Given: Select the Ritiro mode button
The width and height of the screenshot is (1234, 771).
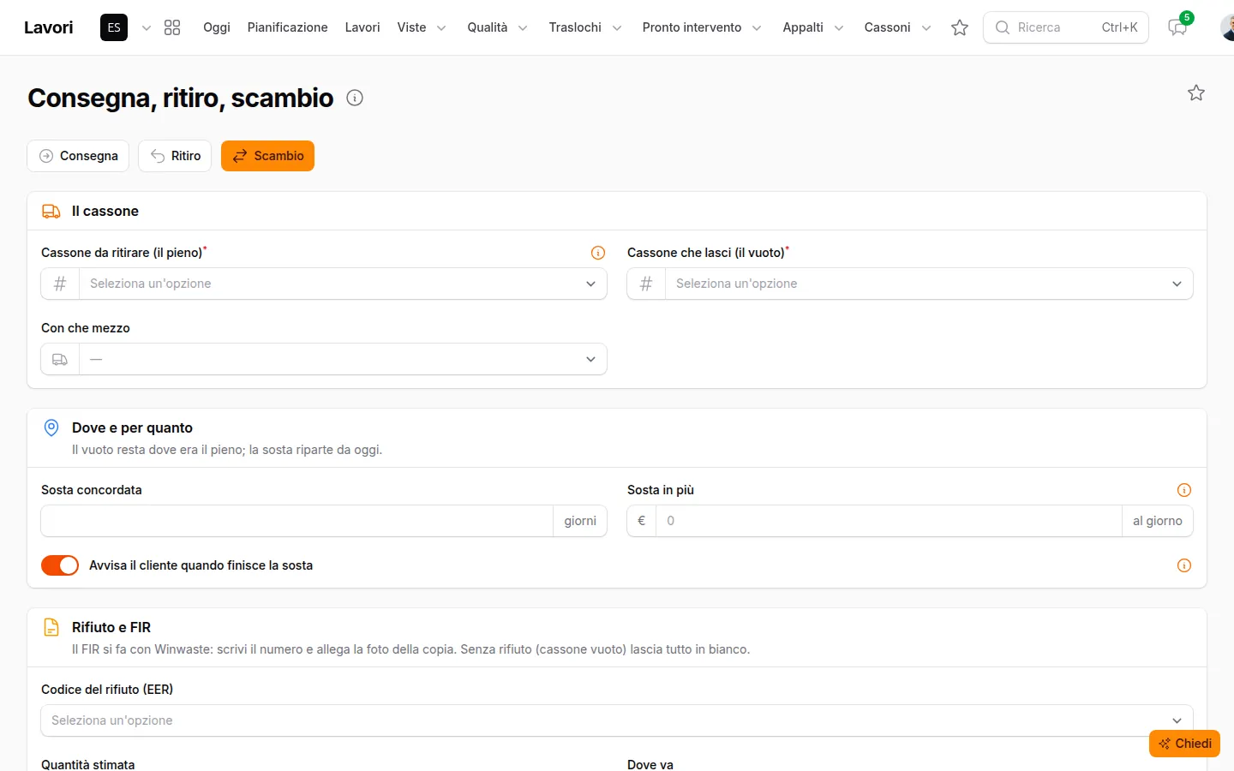Looking at the screenshot, I should coord(175,156).
